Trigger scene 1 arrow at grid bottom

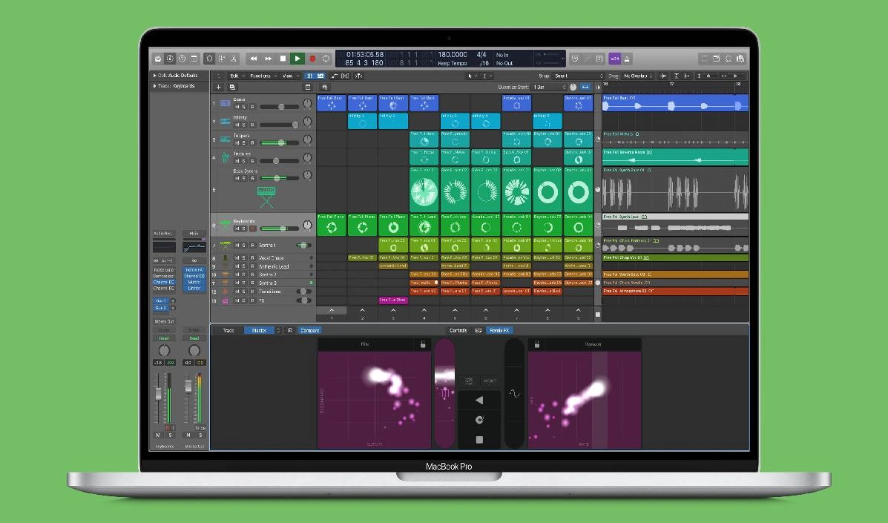[x=332, y=310]
